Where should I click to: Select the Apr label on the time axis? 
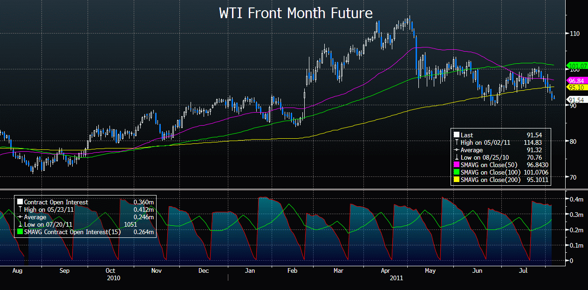click(386, 270)
